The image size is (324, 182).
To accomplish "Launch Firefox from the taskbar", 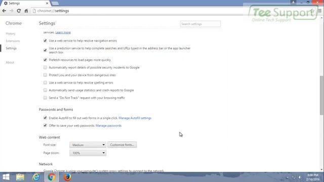I will click(67, 177).
